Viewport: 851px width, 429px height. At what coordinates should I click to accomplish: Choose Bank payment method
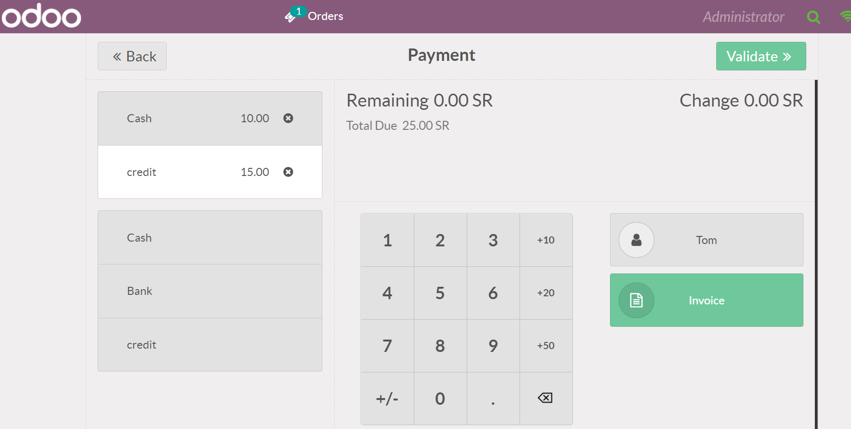coord(210,291)
